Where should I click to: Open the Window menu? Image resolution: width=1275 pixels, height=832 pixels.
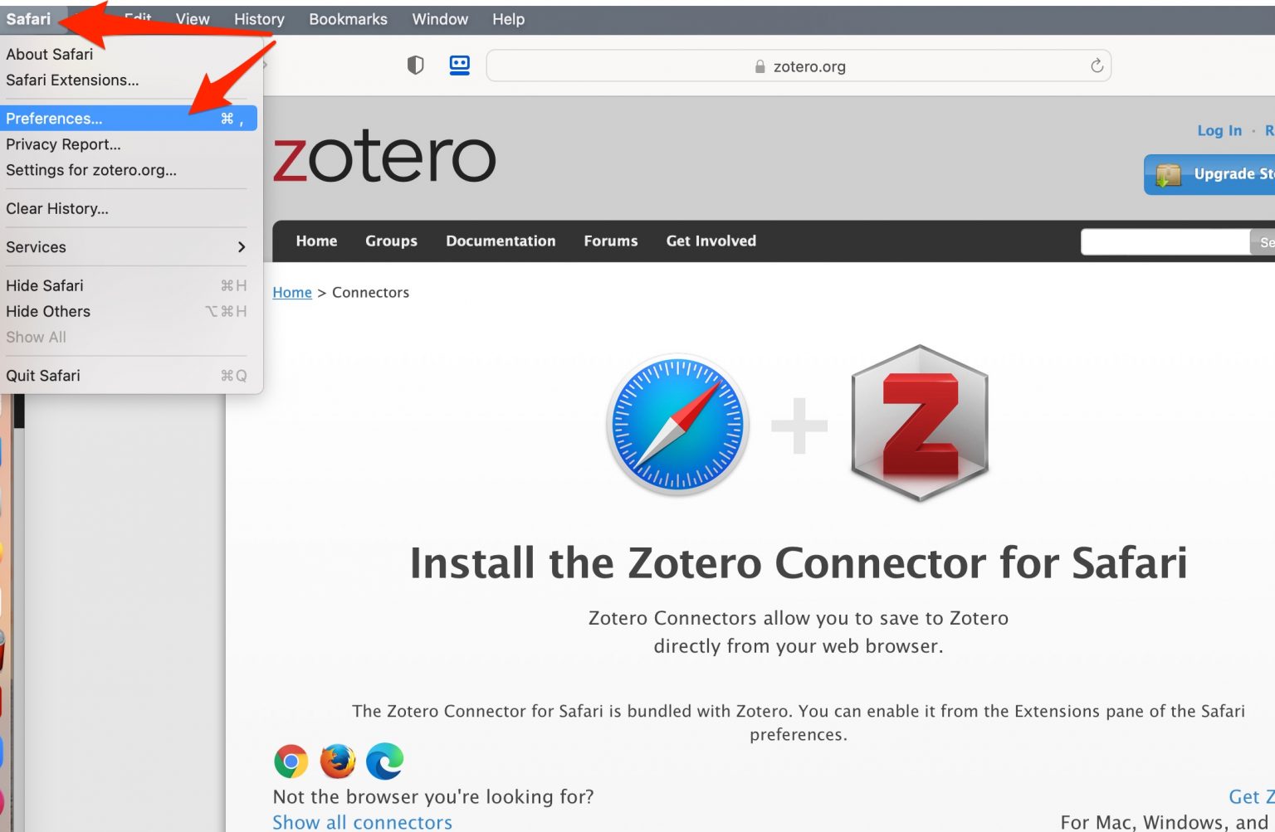pos(440,19)
